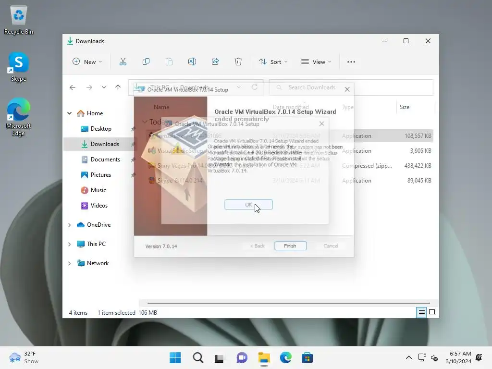This screenshot has width=492, height=369.
Task: Click the Paste clipboard icon
Action: point(169,62)
